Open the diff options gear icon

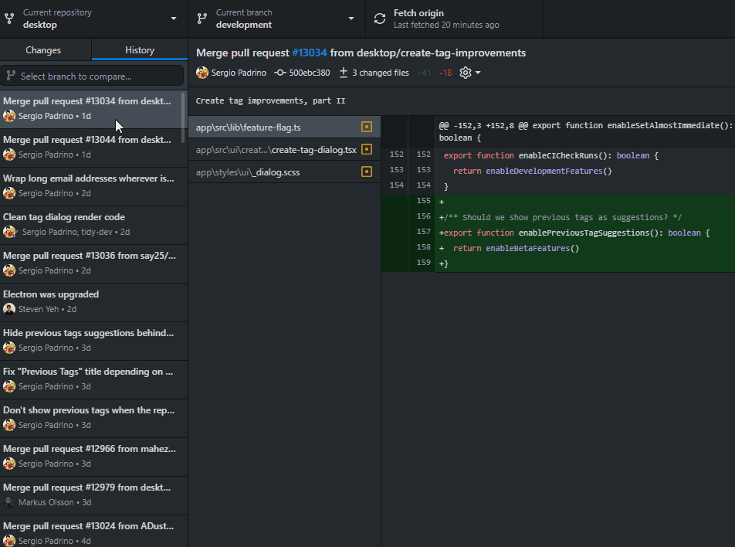pyautogui.click(x=465, y=73)
